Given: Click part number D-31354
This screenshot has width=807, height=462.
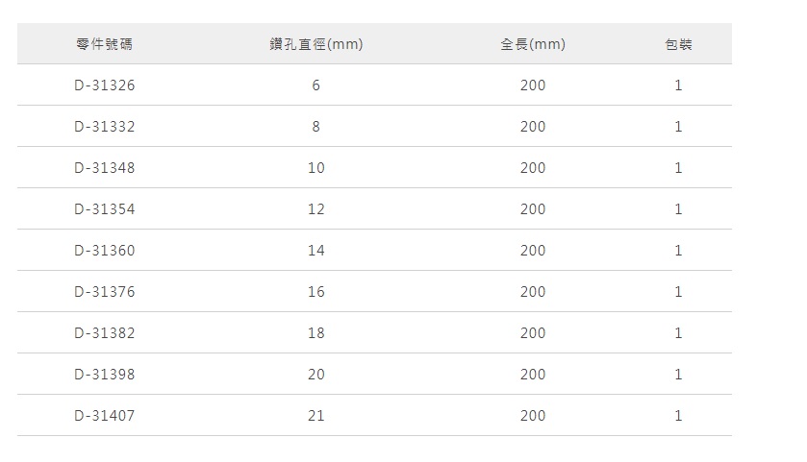Looking at the screenshot, I should (x=104, y=209).
